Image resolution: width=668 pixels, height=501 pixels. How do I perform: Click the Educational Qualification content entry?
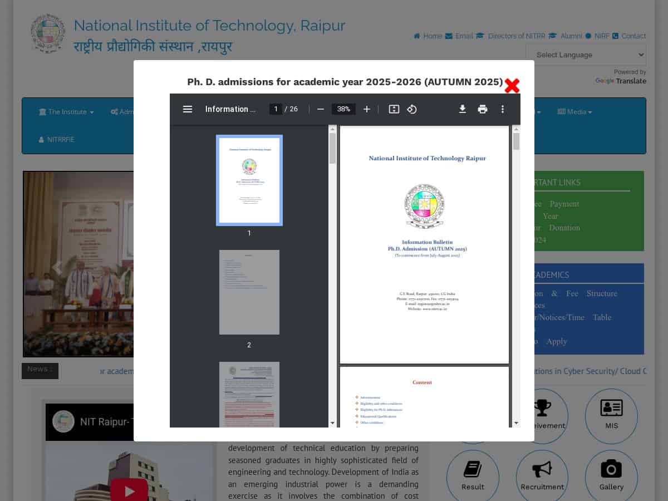(x=379, y=416)
